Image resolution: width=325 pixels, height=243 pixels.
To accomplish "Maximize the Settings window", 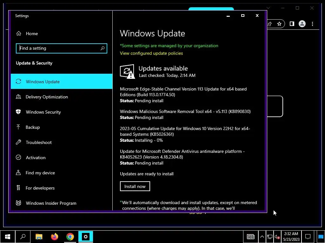I will (x=243, y=16).
